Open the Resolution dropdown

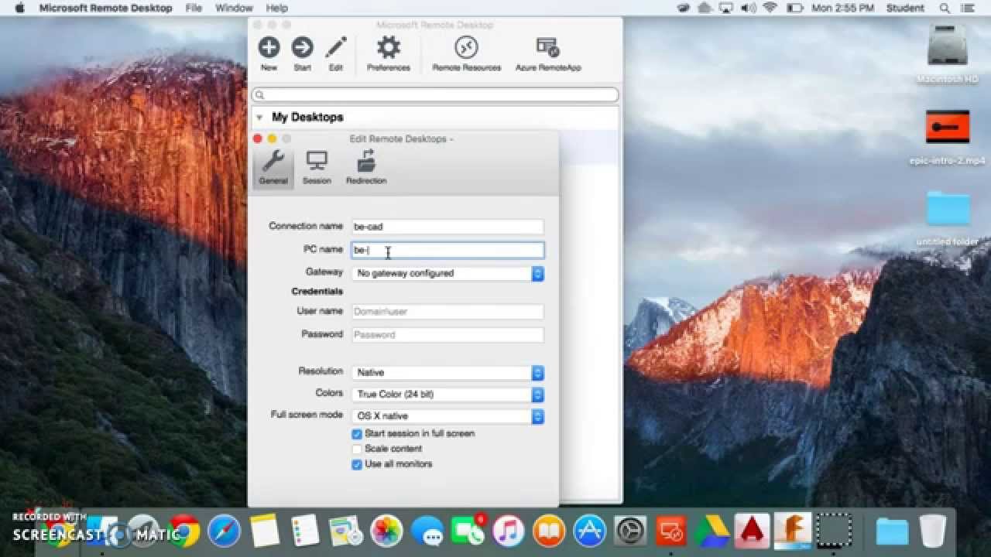[x=447, y=372]
